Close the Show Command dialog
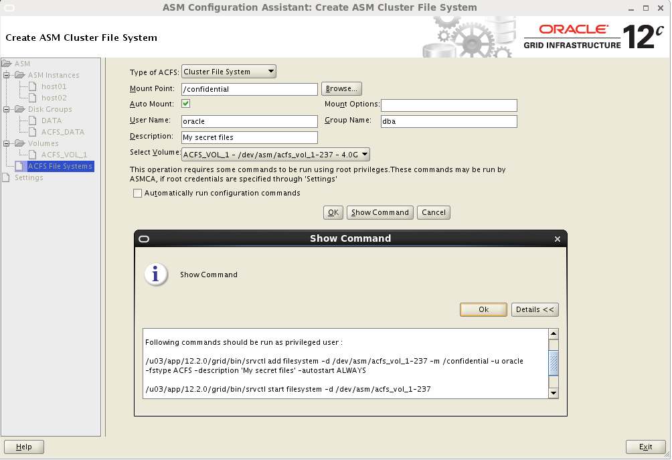 click(x=557, y=239)
